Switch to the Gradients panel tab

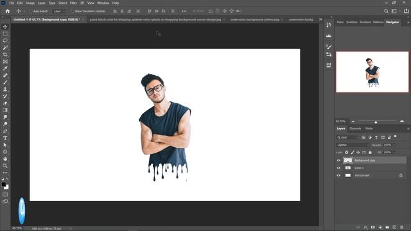click(365, 22)
